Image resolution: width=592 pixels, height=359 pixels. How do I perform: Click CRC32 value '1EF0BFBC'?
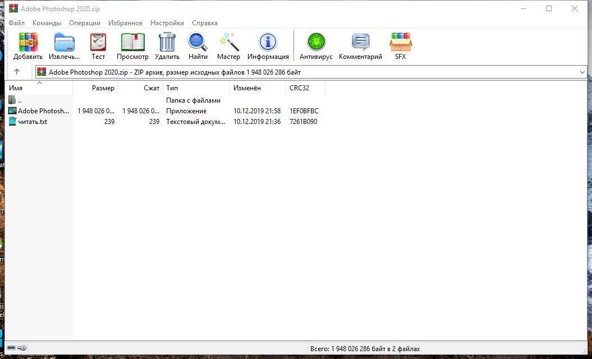point(304,111)
